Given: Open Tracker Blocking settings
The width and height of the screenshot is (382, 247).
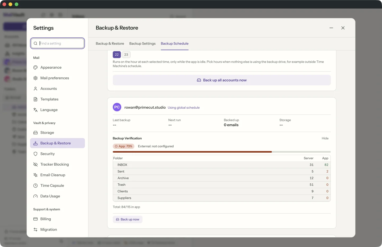Looking at the screenshot, I should click(58, 165).
